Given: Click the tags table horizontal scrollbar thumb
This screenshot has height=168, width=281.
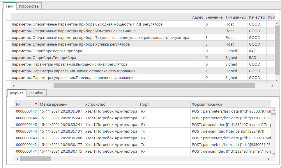Looking at the screenshot, I should 154,86.
